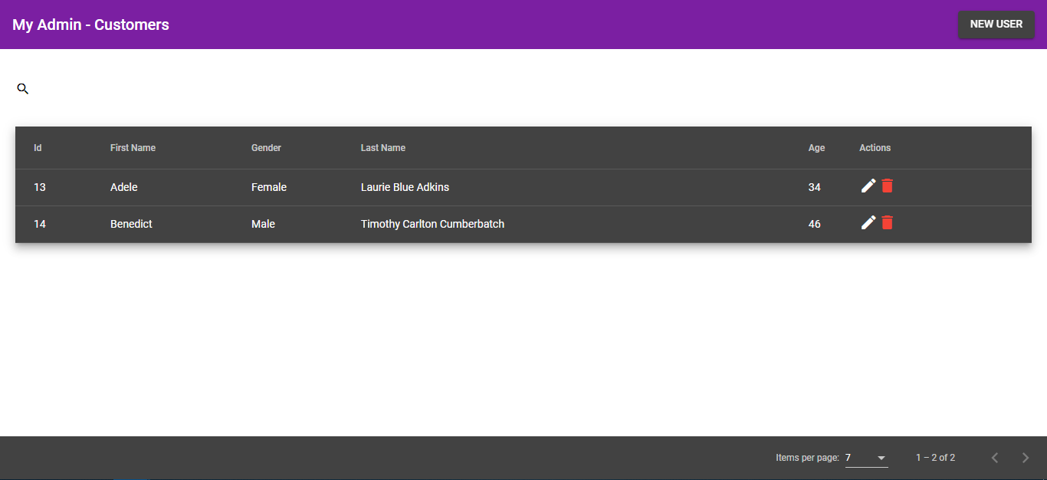Click first name Benedict
This screenshot has width=1047, height=480.
131,224
